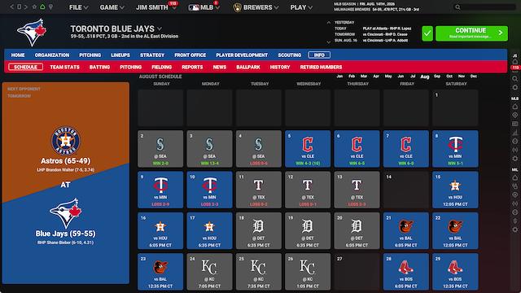521x293 pixels.
Task: Open the FILE menu dropdown
Action: [78, 7]
